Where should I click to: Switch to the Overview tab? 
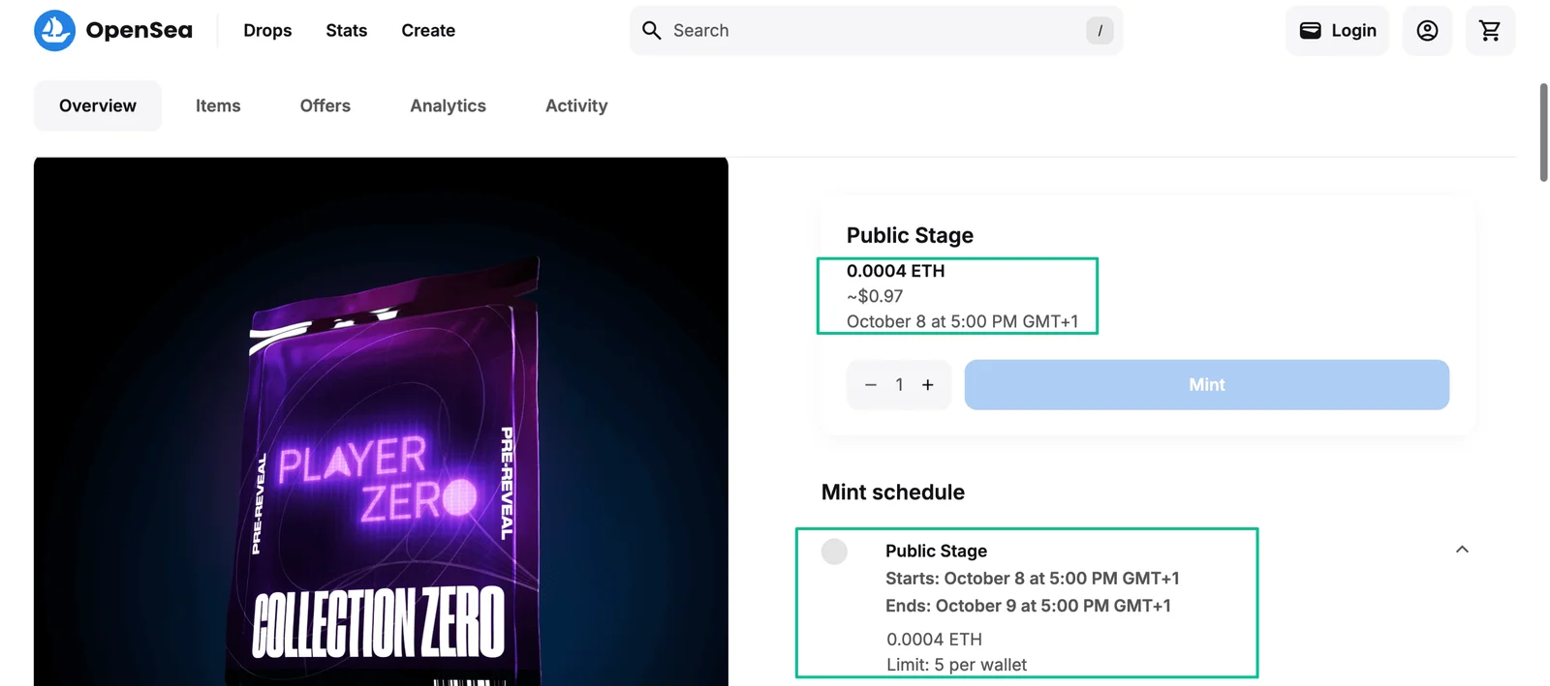98,105
